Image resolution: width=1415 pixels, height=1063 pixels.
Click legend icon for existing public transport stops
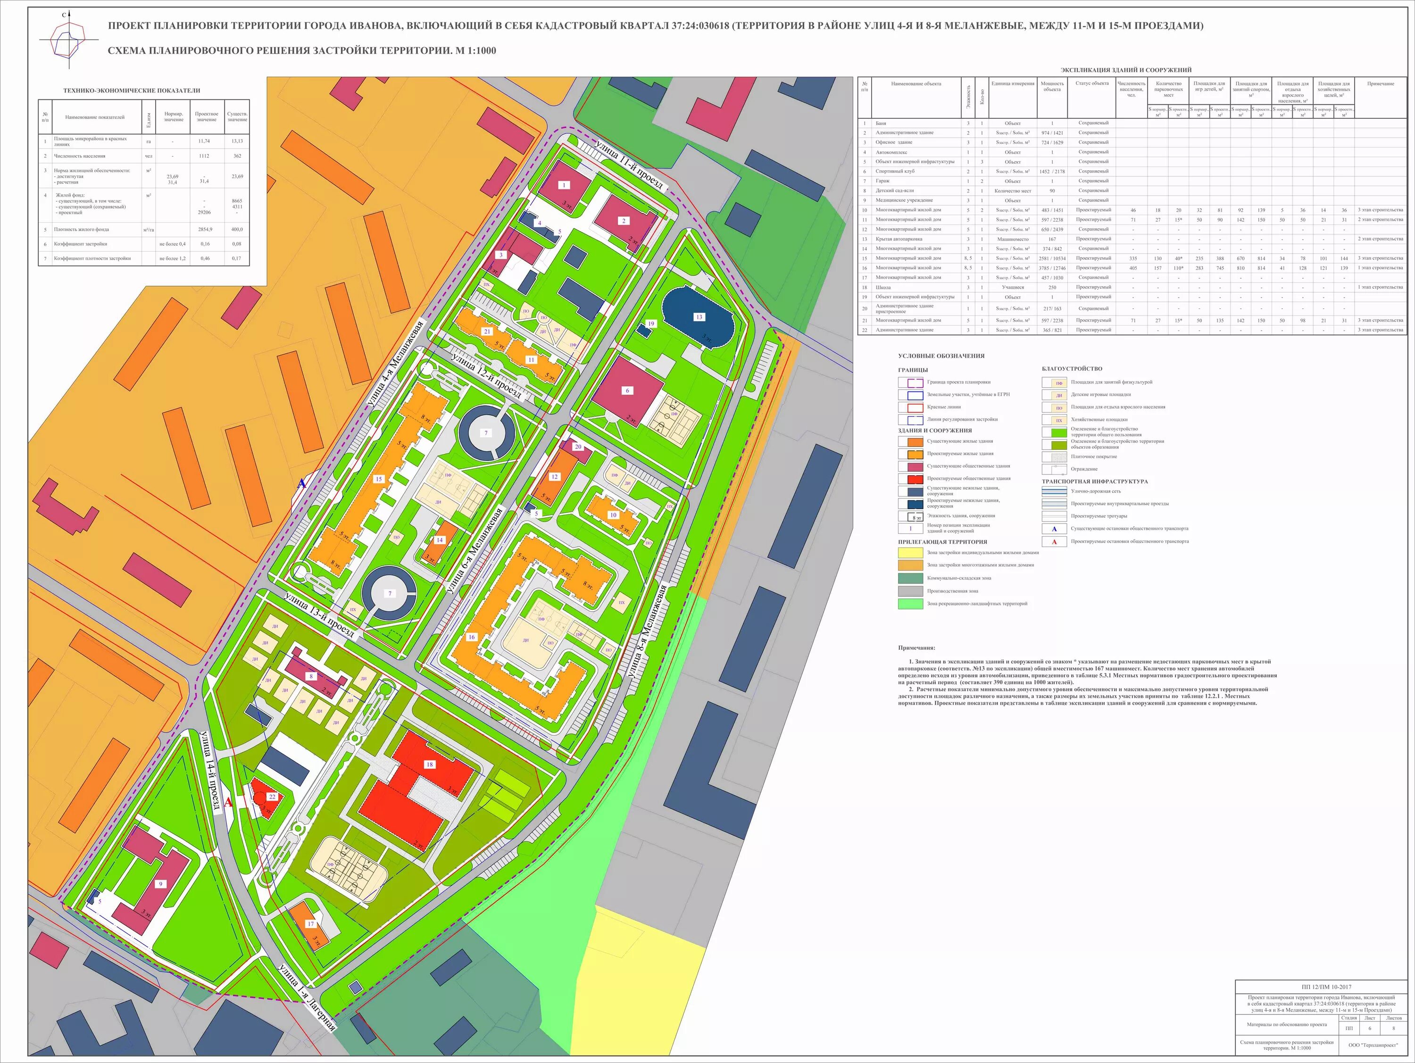[1054, 529]
